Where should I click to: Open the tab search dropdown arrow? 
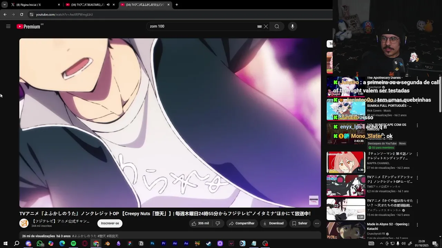tap(4, 4)
